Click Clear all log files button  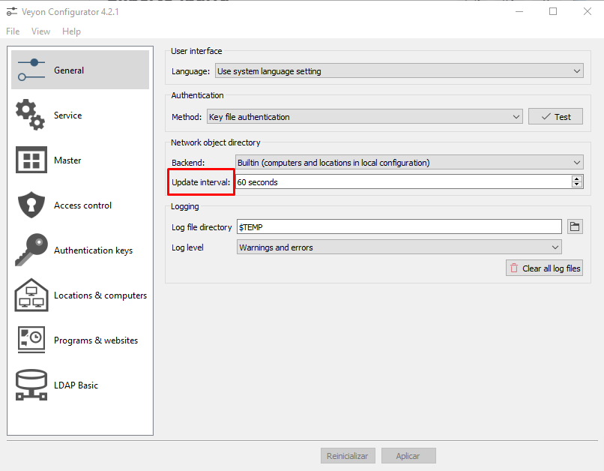point(544,268)
